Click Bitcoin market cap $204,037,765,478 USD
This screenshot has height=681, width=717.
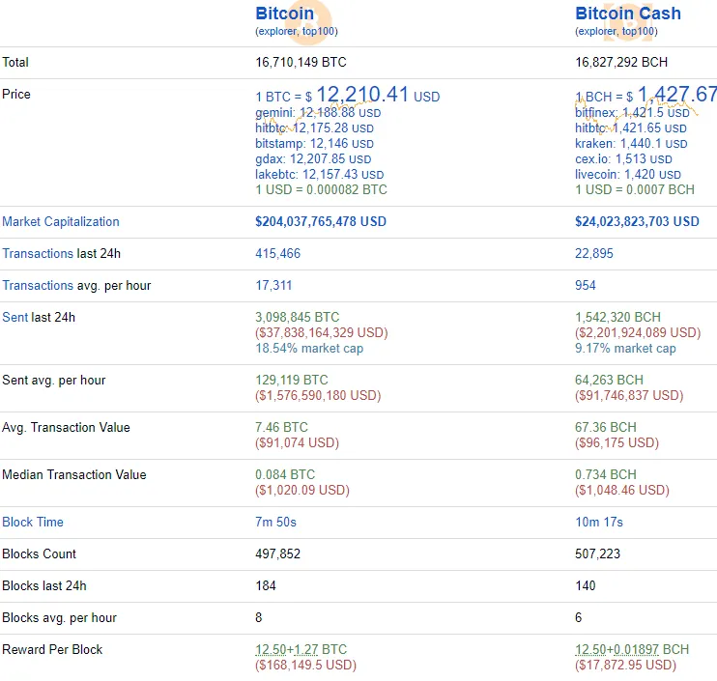321,221
